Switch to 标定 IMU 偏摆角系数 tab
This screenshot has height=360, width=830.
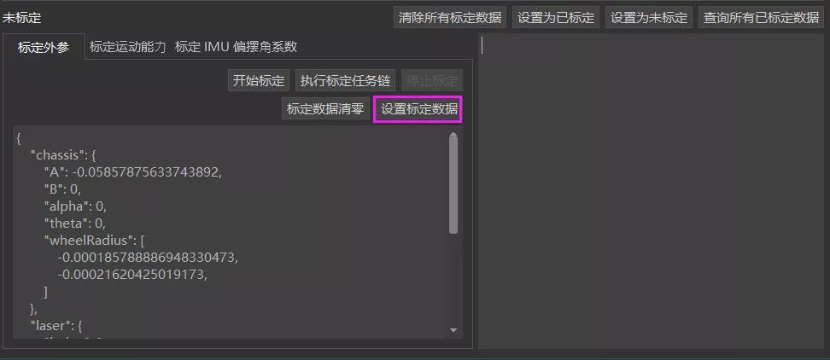click(x=236, y=47)
